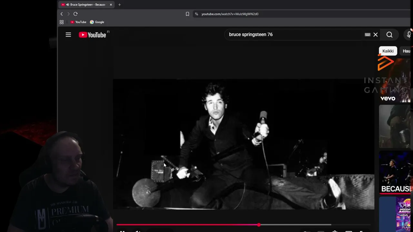
Task: Reload the current page
Action: 76,14
